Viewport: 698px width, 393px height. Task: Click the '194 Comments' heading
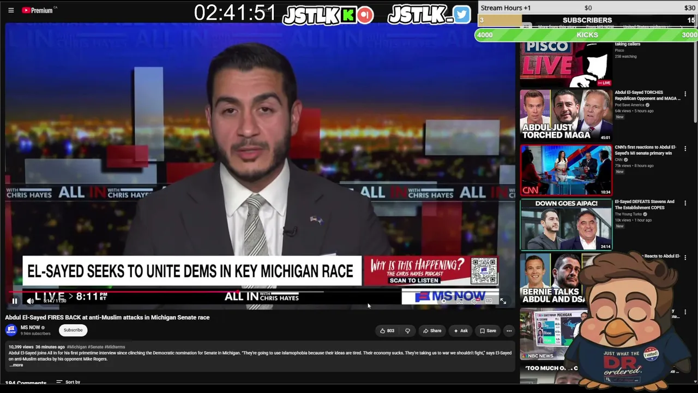pyautogui.click(x=26, y=383)
